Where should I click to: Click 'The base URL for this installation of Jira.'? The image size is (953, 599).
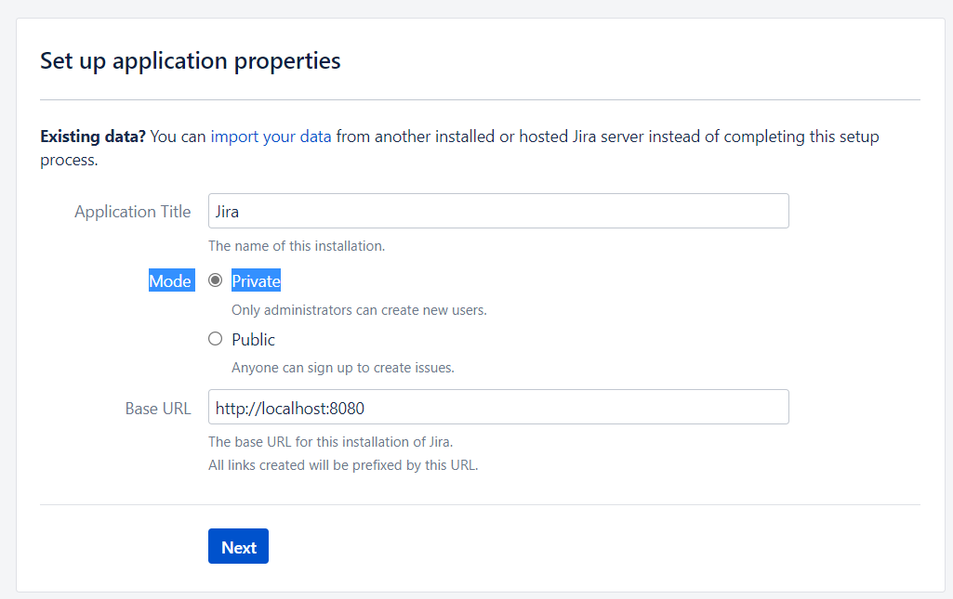click(331, 442)
